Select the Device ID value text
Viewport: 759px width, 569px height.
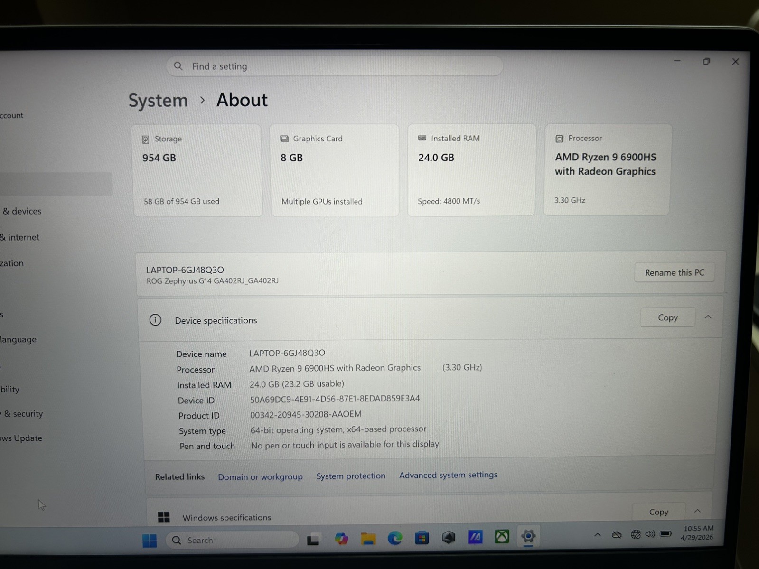335,399
